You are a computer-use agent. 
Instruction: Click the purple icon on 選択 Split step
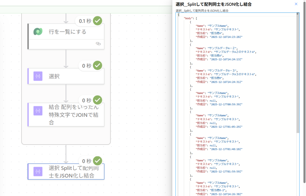38,171
